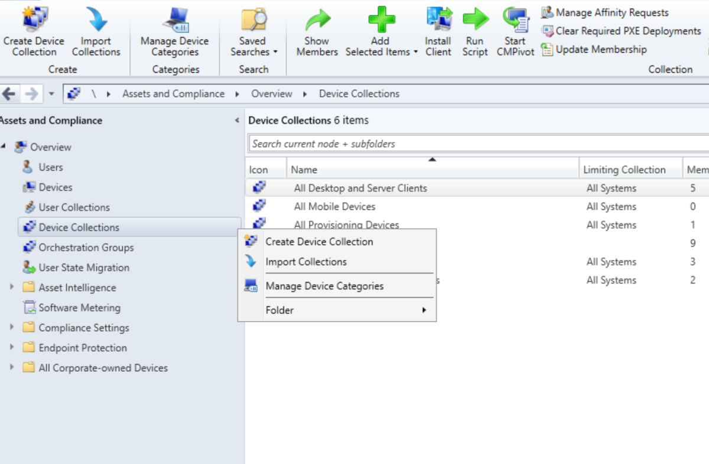Click Limiting Collection cell for Mobile Devices
Image resolution: width=709 pixels, height=464 pixels.
click(612, 206)
